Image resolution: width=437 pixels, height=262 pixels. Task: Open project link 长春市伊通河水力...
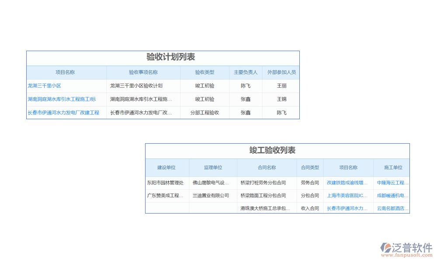point(346,209)
